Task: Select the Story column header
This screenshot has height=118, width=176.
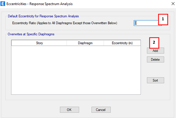Action: tap(39, 43)
